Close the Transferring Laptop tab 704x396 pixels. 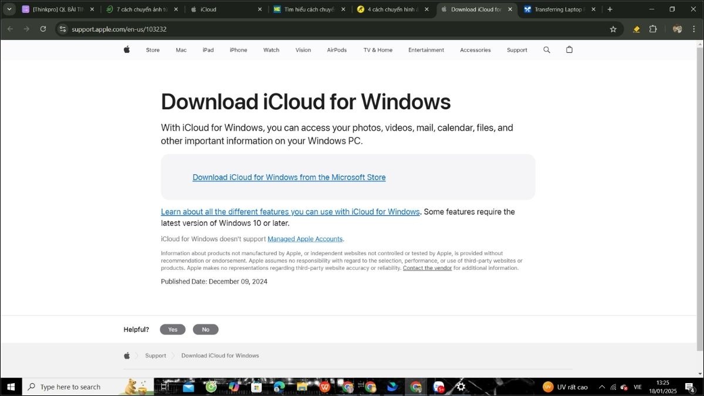[x=593, y=9]
